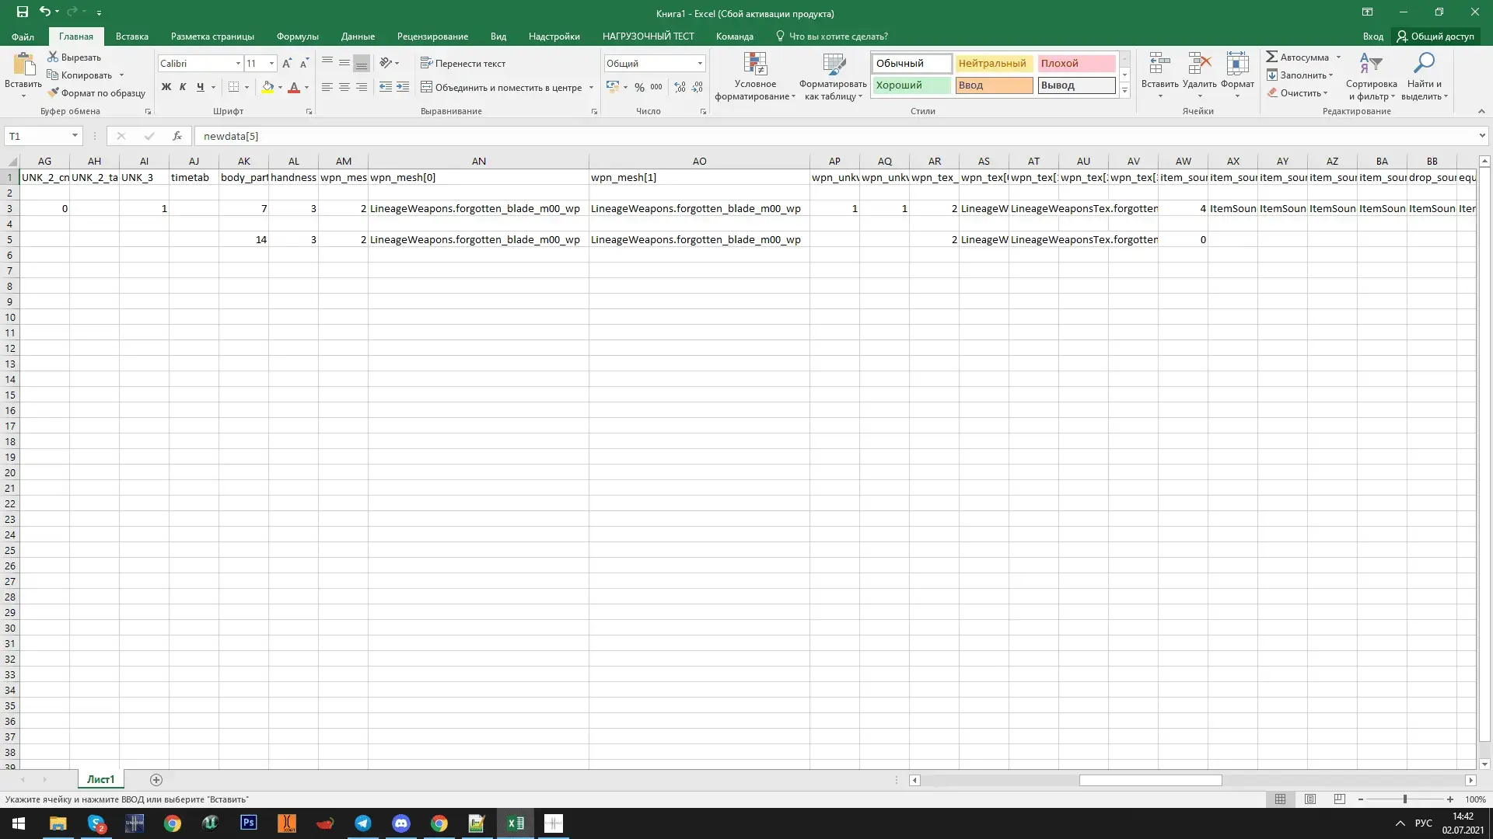Open Discord from the taskbar
This screenshot has width=1493, height=839.
401,823
